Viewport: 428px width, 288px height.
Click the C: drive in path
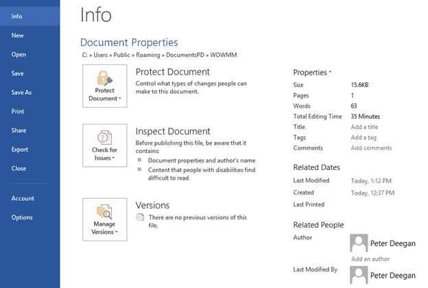(84, 55)
